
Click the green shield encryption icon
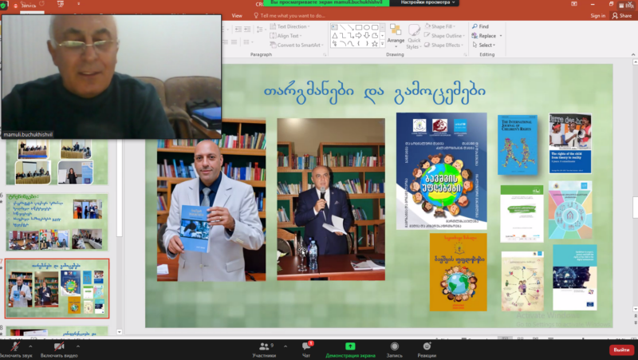4,5
